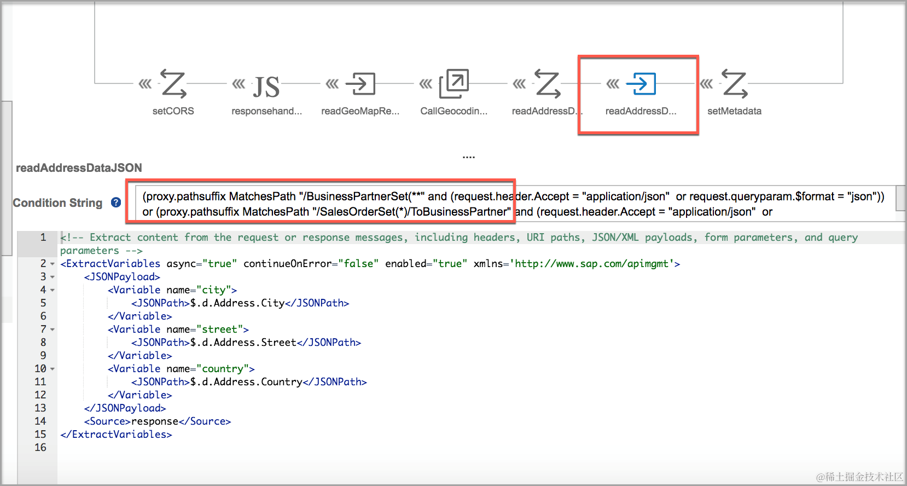Select the gray unselected readAddressD policy icon
The height and width of the screenshot is (486, 907).
(x=548, y=84)
